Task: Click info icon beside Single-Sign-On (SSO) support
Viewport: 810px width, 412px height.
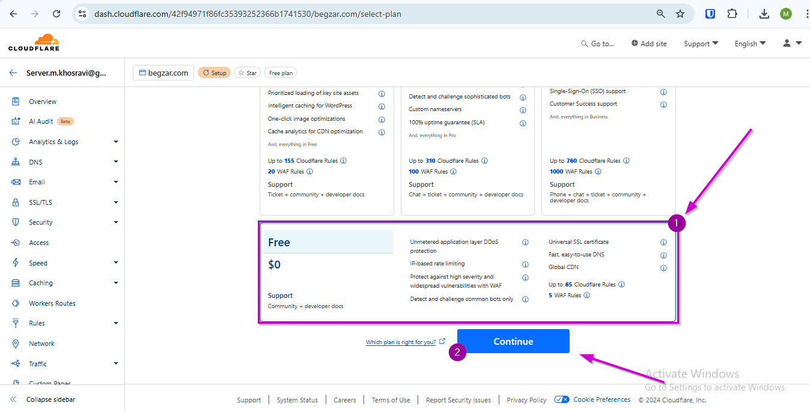Action: click(x=663, y=92)
